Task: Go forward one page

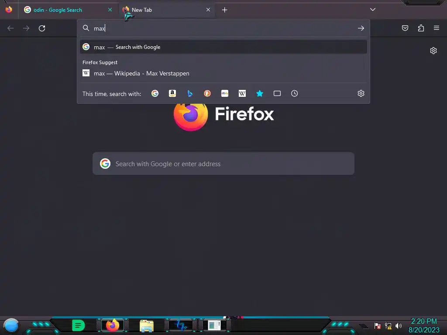Action: [26, 28]
